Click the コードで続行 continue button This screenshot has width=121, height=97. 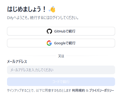tap(61, 82)
